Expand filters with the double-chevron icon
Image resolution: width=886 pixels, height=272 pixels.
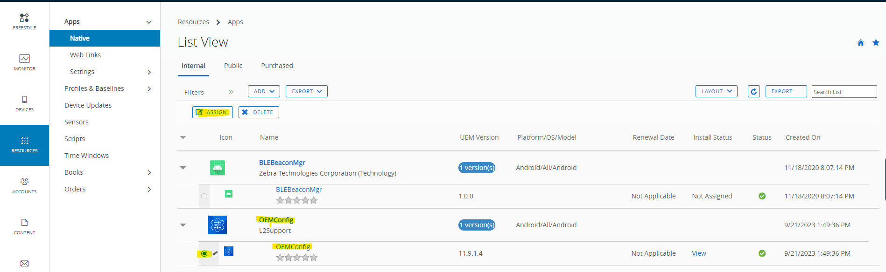pos(231,92)
